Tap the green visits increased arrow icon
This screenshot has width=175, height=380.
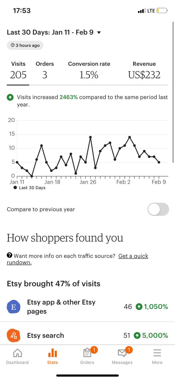10,97
